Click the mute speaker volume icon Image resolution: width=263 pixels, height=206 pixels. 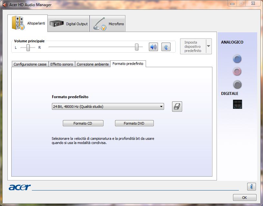pos(153,47)
